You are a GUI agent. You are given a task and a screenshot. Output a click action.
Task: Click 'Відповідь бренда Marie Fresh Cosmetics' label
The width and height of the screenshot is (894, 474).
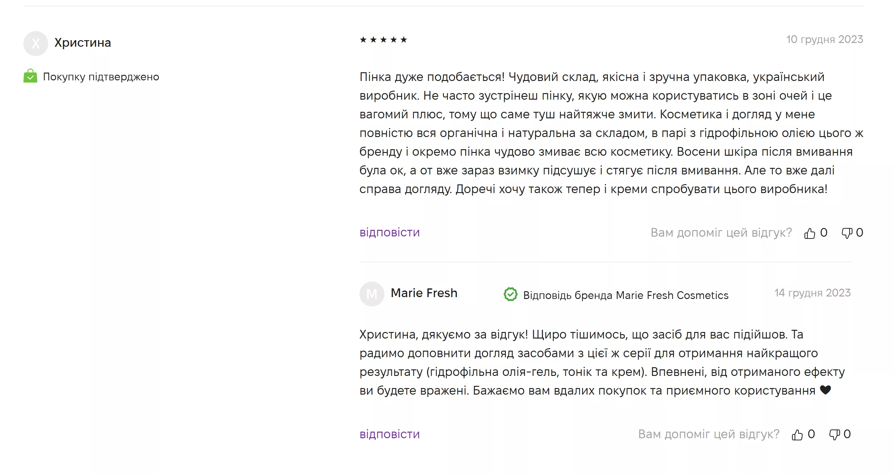pyautogui.click(x=625, y=295)
